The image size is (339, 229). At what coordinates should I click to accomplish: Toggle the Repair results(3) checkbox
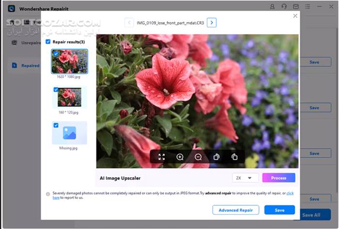tap(48, 42)
